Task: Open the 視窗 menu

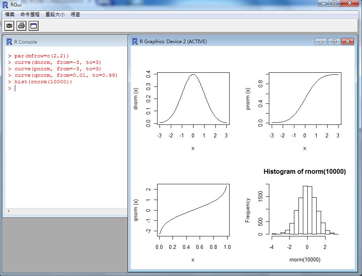Action: tap(75, 15)
